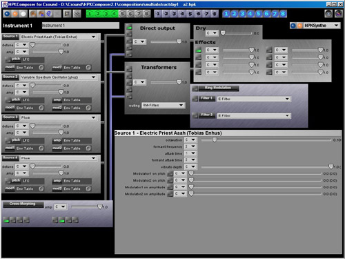
Task: Click the orange icon next to HPKSynthe
Action: point(299,26)
